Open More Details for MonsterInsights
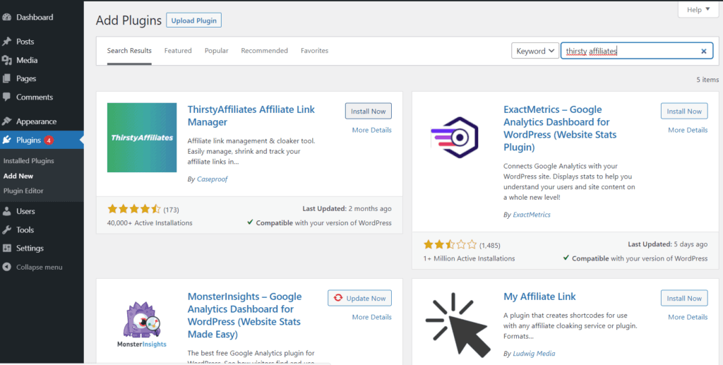The height and width of the screenshot is (365, 723). (371, 317)
